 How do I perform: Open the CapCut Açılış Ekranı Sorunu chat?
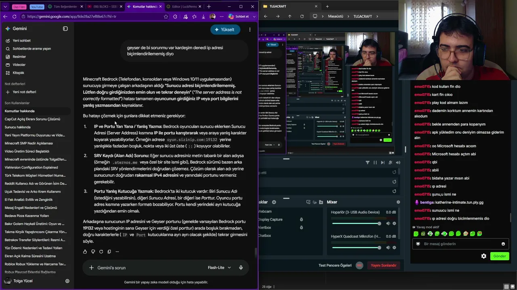point(32,119)
